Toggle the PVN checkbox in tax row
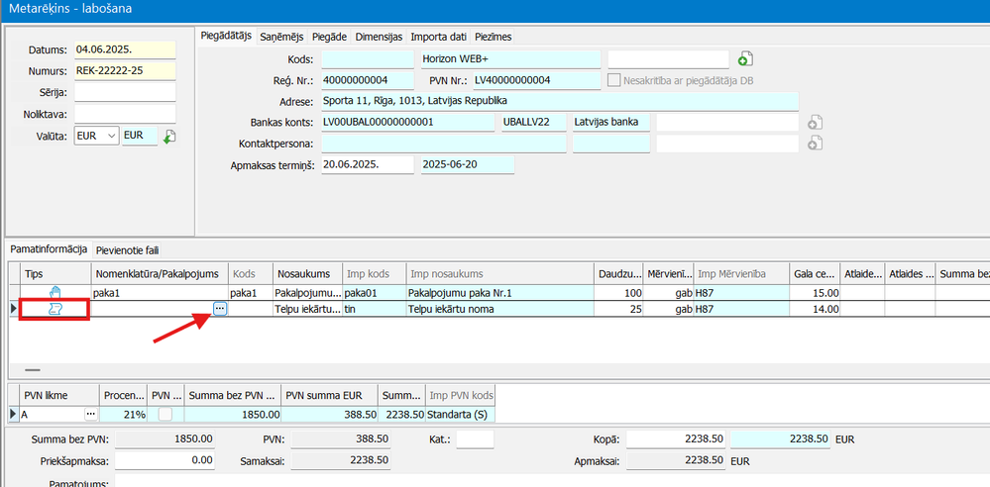 [x=165, y=414]
